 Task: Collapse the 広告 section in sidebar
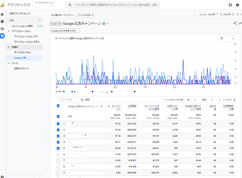[40, 20]
